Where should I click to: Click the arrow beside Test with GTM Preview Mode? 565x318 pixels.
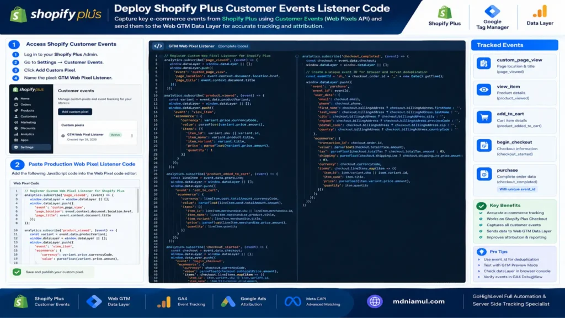pyautogui.click(x=479, y=266)
